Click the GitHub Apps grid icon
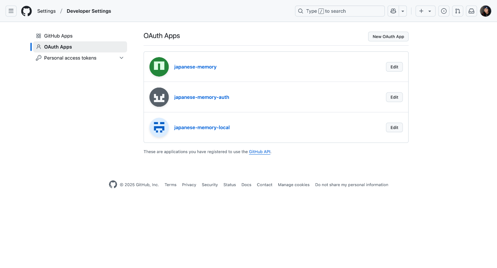Screen dimensions: 497x268 coord(39,36)
